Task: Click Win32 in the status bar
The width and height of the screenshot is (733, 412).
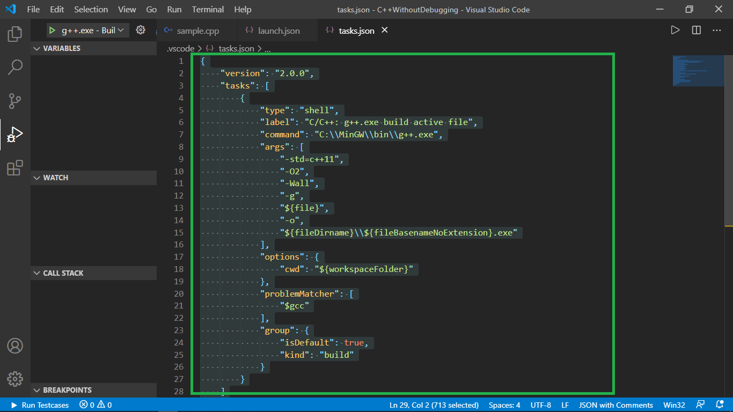Action: pos(675,405)
